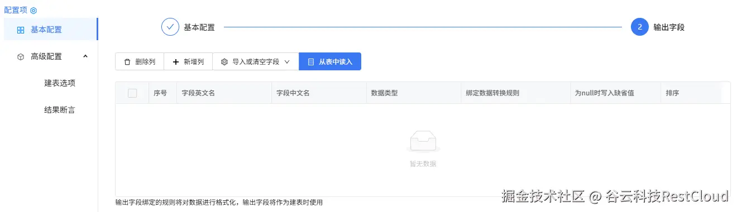Viewport: 737px width, 212px height.
Task: Click the 输出字段 step label
Action: coord(669,27)
